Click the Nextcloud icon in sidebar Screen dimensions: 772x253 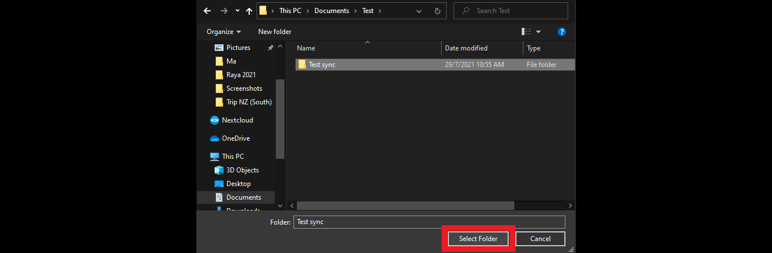click(215, 120)
